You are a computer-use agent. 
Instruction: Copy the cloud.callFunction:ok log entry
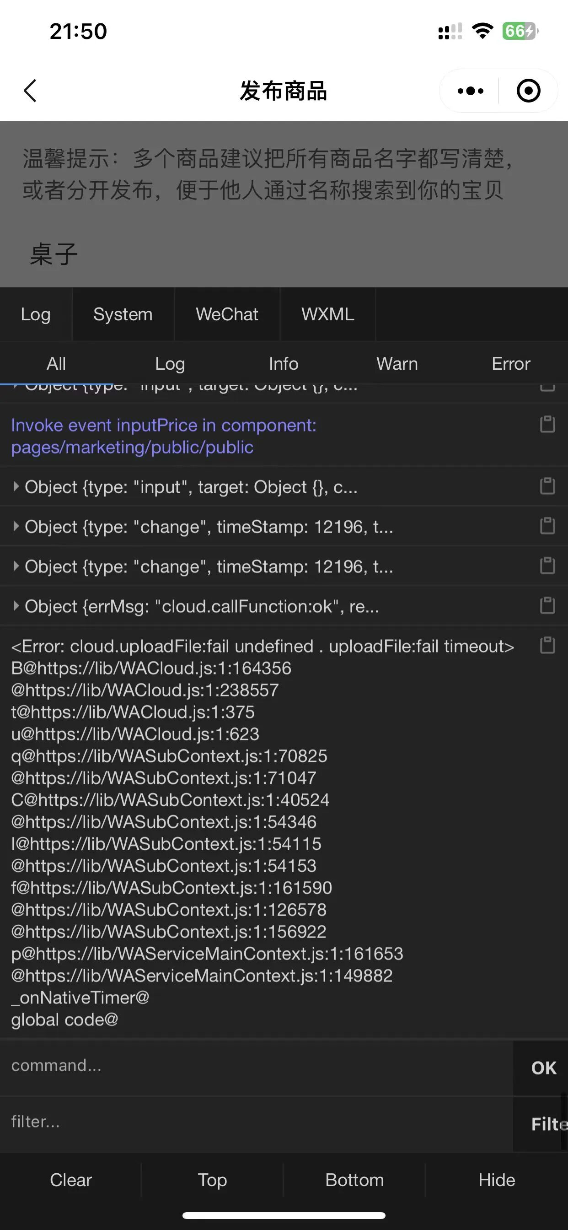[547, 605]
